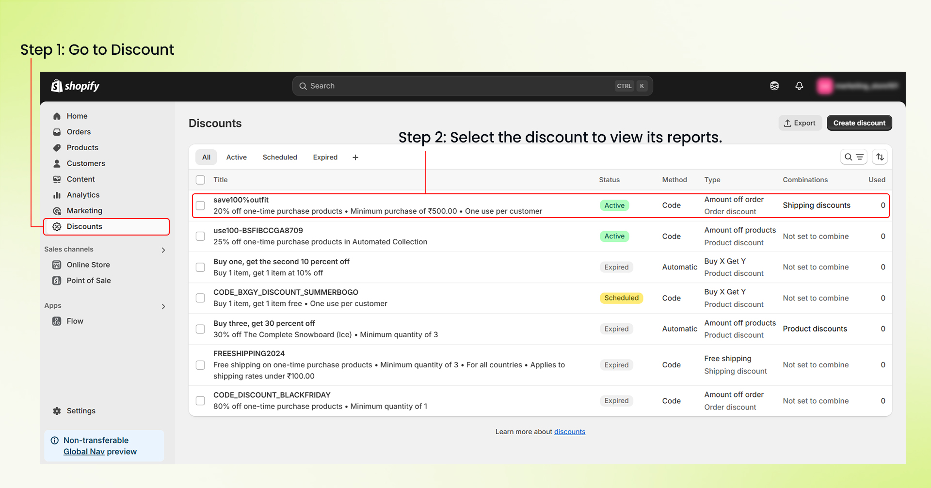Switch to the Expired tab

(x=325, y=157)
